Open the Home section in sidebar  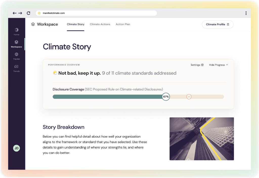(16, 31)
